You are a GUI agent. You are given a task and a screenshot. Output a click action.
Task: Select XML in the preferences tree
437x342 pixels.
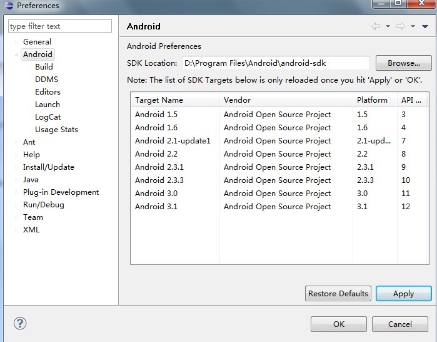[31, 230]
